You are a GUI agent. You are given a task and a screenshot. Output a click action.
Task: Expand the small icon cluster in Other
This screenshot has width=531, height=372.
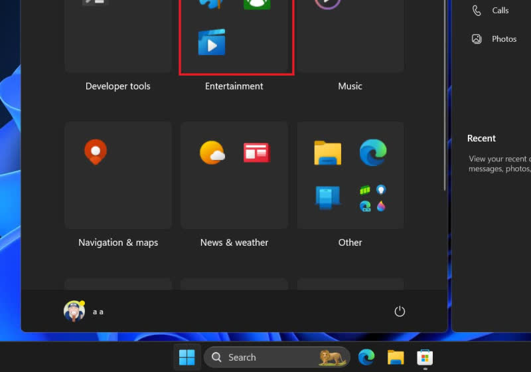click(373, 198)
